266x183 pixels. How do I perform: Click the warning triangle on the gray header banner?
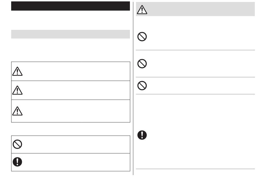tap(142, 10)
